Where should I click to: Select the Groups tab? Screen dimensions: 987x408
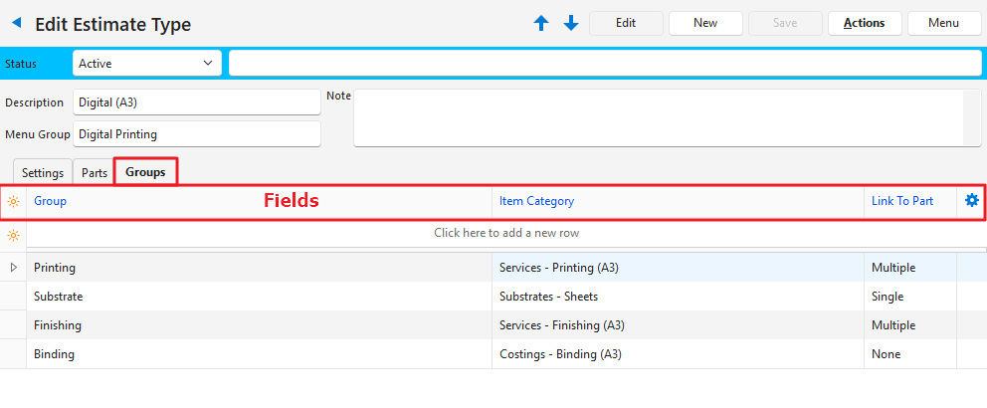pos(145,172)
